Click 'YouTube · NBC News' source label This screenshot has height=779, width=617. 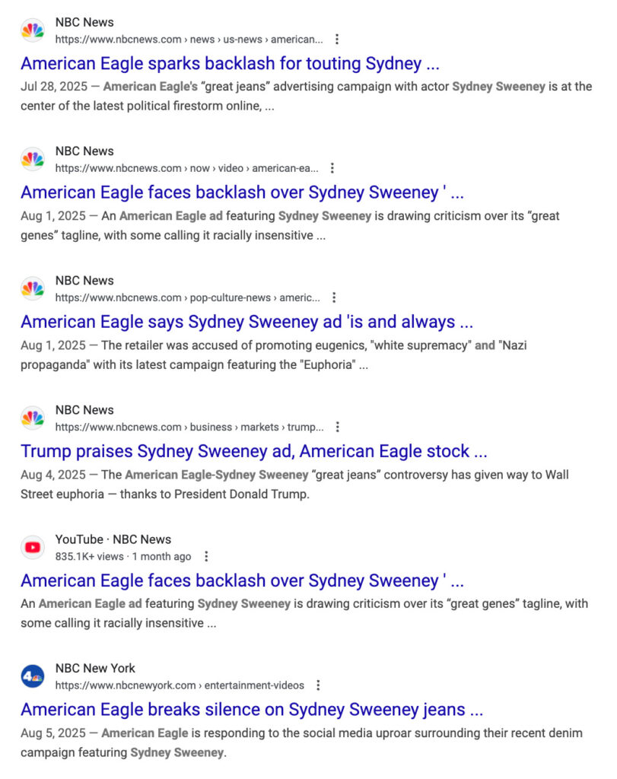(113, 539)
